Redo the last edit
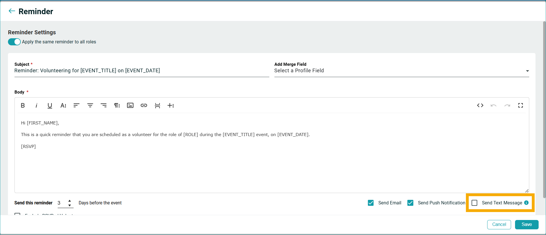This screenshot has width=546, height=235. (x=507, y=105)
